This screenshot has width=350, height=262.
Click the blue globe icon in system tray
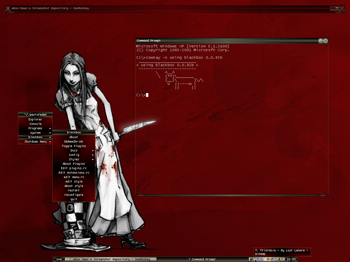click(258, 259)
